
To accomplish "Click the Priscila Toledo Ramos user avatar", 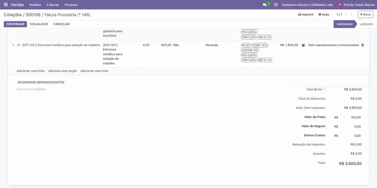I will coord(340,5).
